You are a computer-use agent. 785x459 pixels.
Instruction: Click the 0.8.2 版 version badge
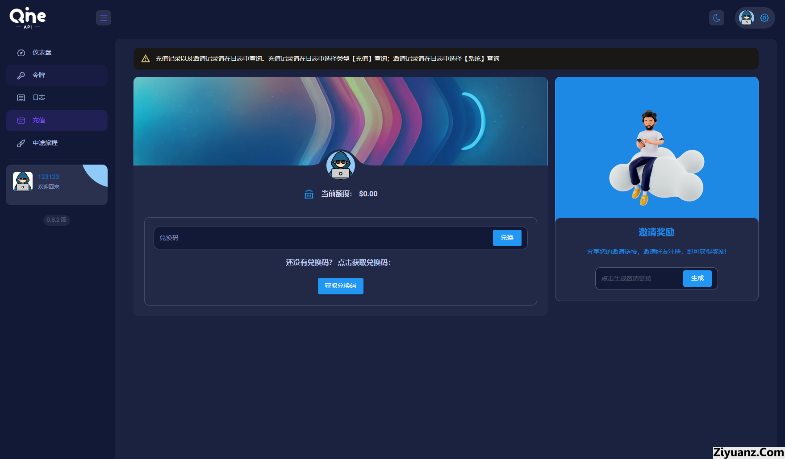tap(57, 220)
